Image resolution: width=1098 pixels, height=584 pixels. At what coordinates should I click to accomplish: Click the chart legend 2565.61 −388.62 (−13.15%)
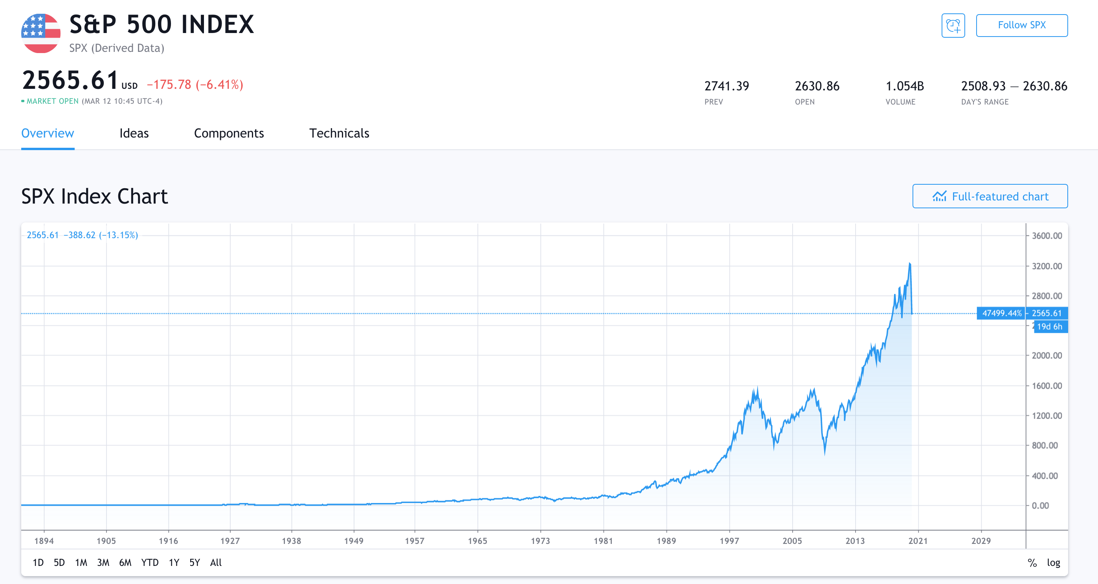point(82,235)
